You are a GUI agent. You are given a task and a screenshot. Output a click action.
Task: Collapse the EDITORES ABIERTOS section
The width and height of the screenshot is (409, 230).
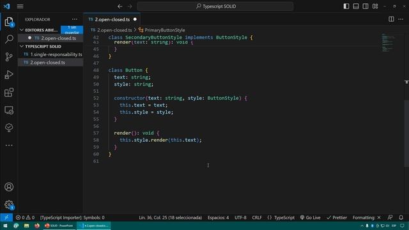[39, 30]
